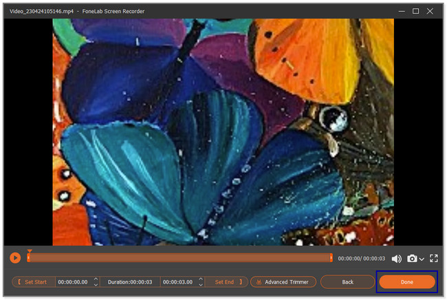Enter fullscreen preview mode

tap(434, 258)
